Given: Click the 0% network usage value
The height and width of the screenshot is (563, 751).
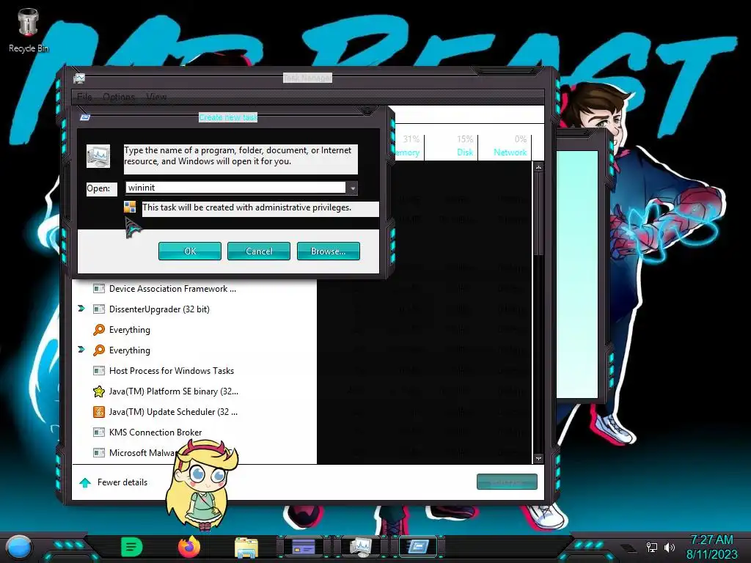Looking at the screenshot, I should coord(521,139).
